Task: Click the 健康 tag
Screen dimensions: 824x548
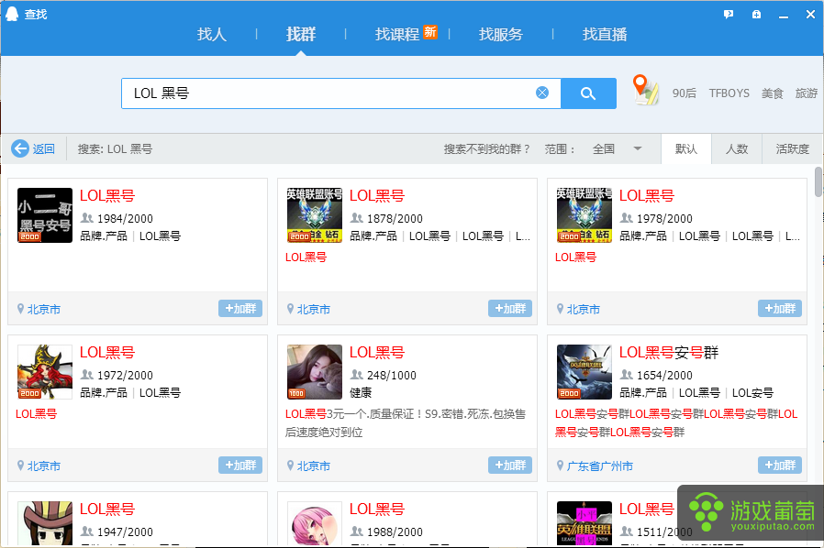Action: (x=361, y=392)
